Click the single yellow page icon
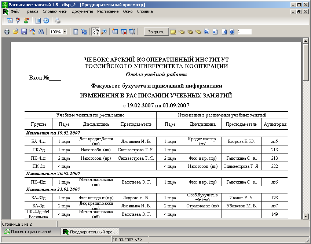The height and width of the screenshot is (244, 311). pyautogui.click(x=173, y=32)
